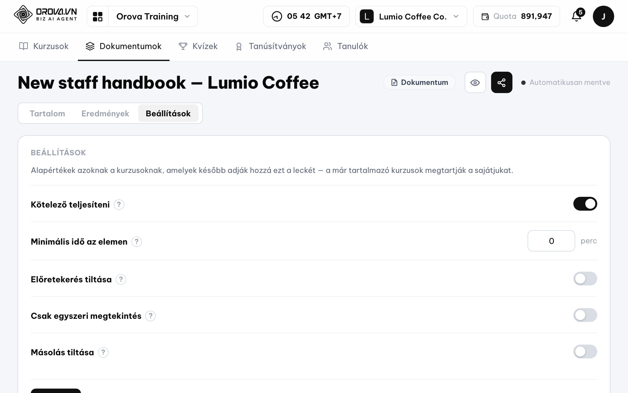Click the perc unit label
Image resolution: width=628 pixels, height=393 pixels.
click(589, 241)
